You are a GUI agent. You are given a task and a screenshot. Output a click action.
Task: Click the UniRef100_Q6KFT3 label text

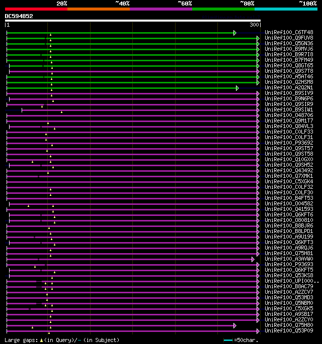[289, 242]
